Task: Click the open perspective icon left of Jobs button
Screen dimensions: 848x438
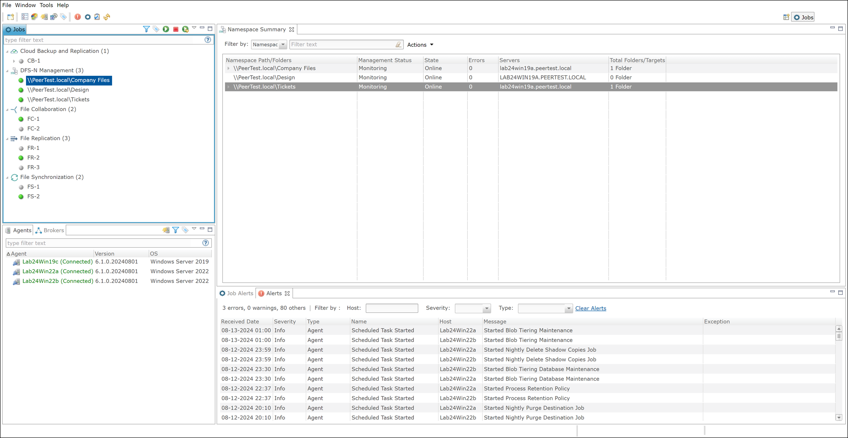Action: tap(786, 17)
